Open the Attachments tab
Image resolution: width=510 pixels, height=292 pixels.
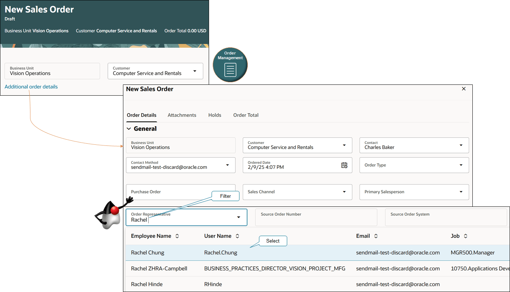click(x=182, y=115)
